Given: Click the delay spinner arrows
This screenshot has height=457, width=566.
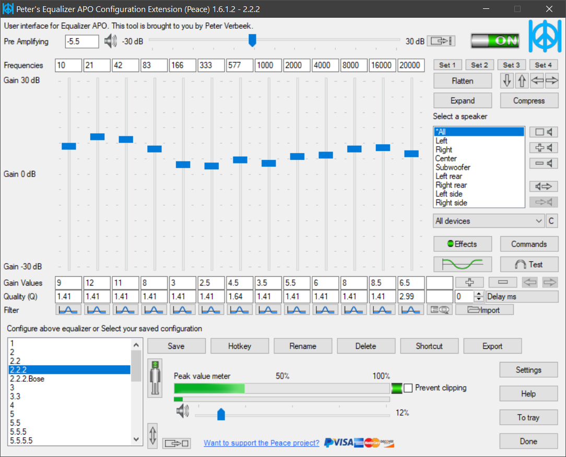Looking at the screenshot, I should pyautogui.click(x=479, y=296).
